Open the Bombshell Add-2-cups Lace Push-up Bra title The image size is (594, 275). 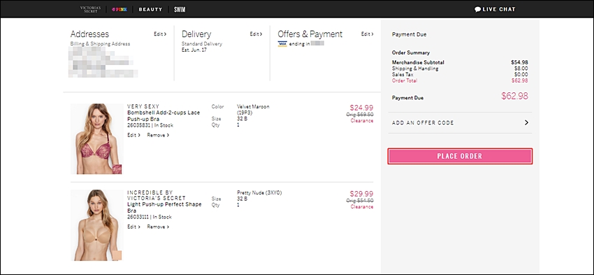(x=164, y=115)
